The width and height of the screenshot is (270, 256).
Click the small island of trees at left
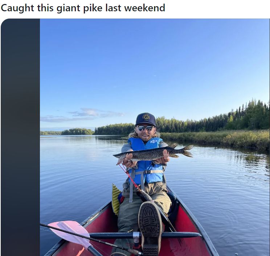(x=78, y=131)
